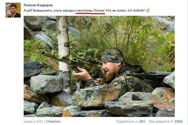Viewport: 188px width, 125px height.
Task: Click the rifle muzzle in the photo
Action: tap(43, 53)
